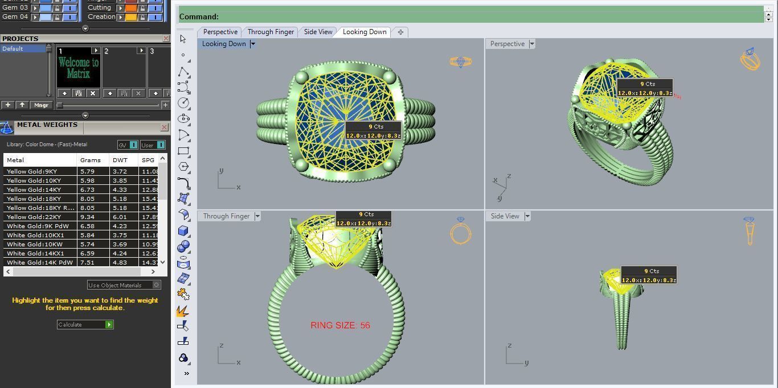Expand project slot 1 play arrow

click(x=96, y=51)
